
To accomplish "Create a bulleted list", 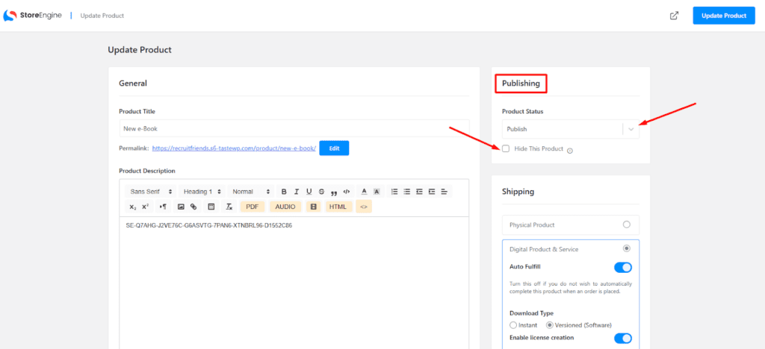I will click(x=407, y=192).
